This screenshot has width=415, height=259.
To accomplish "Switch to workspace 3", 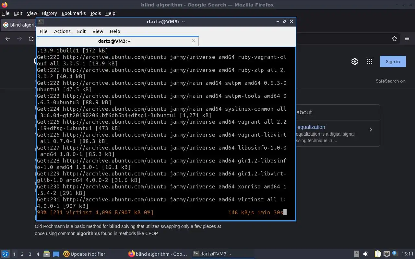I will (30, 254).
